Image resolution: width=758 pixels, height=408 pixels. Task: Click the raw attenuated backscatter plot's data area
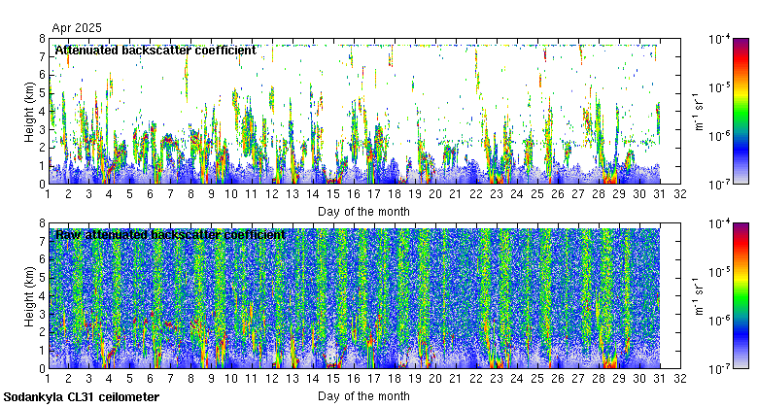(364, 296)
